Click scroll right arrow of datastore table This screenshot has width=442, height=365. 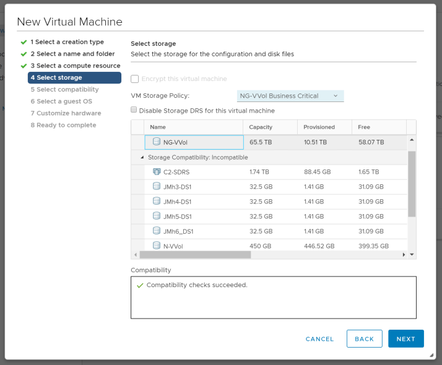pyautogui.click(x=404, y=254)
